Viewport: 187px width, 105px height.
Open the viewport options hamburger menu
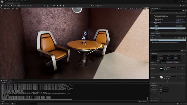click(1, 8)
